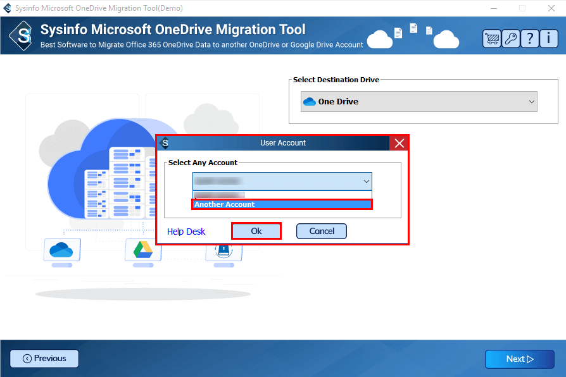Close the User Account dialog
Image resolution: width=566 pixels, height=377 pixels.
[x=399, y=143]
